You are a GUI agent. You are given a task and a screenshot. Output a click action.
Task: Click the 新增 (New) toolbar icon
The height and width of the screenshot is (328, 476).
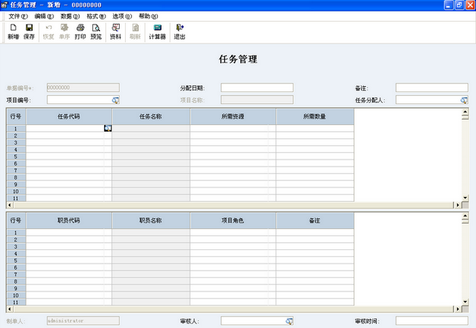point(13,31)
